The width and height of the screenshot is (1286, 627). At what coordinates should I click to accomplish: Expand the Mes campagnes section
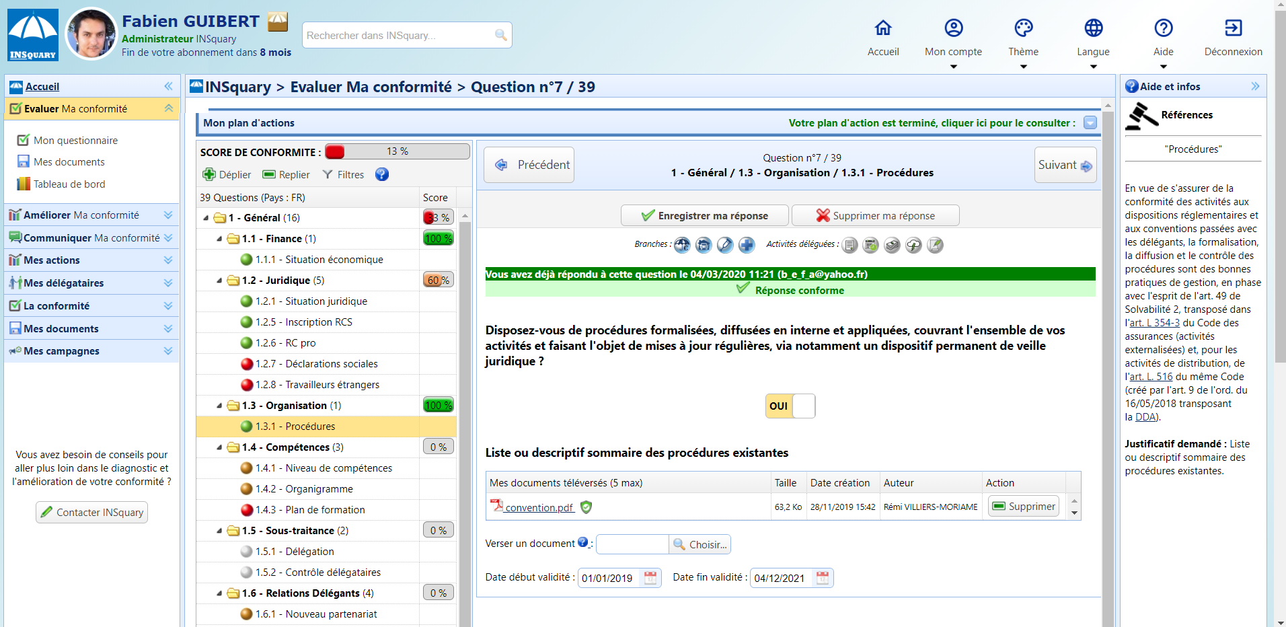pos(167,351)
